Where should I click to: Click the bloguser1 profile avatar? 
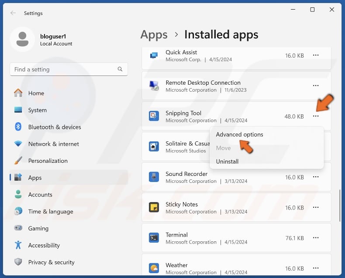22,39
